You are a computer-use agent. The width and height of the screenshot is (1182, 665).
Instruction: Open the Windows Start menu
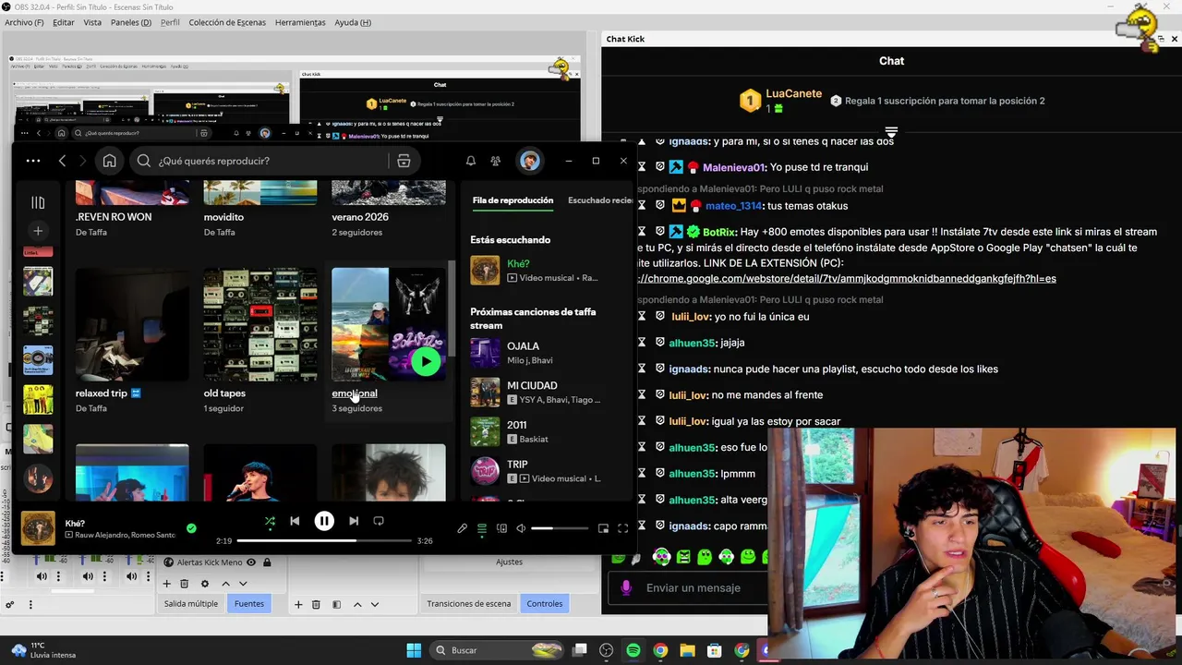tap(414, 650)
